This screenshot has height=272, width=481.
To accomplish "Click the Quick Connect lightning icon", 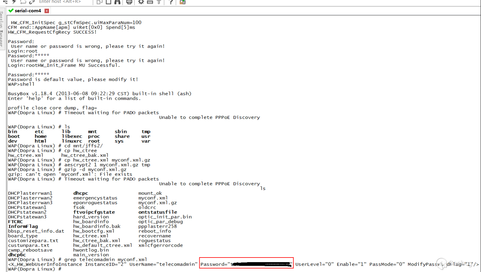I will click(14, 2).
